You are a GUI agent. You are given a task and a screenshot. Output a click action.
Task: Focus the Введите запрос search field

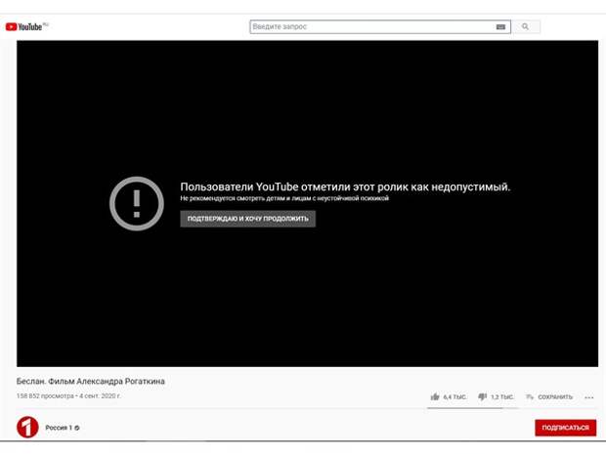point(371,26)
